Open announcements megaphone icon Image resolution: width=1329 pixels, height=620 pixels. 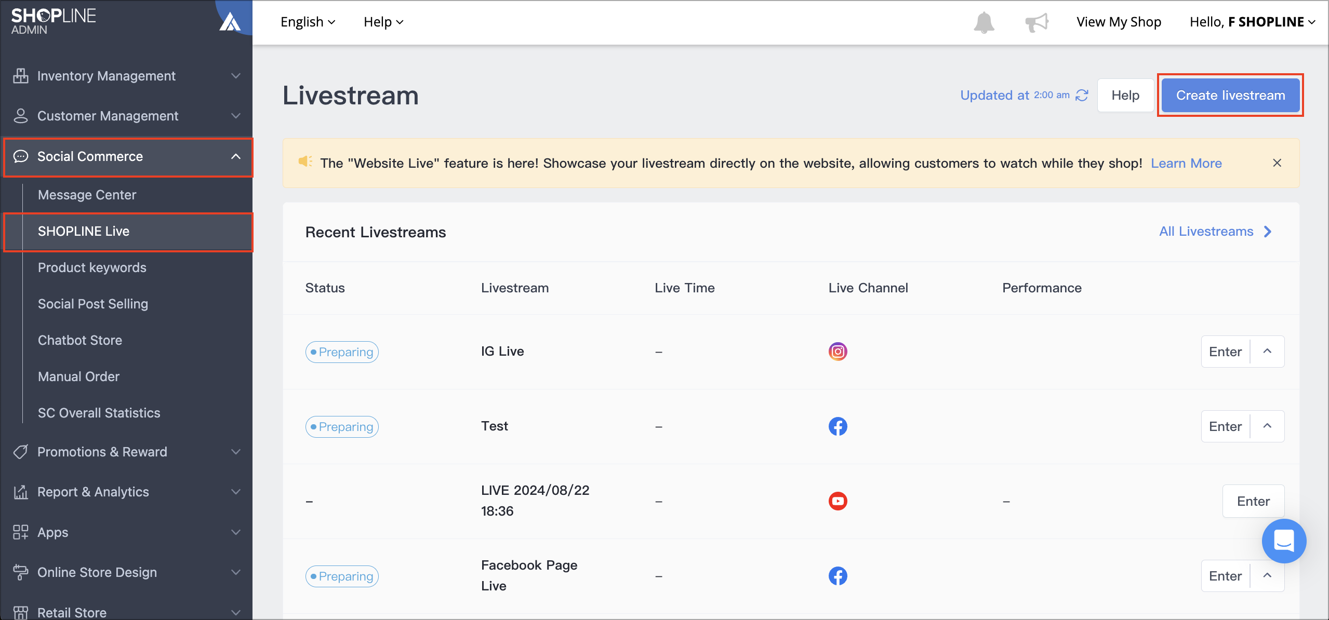[x=1036, y=22]
